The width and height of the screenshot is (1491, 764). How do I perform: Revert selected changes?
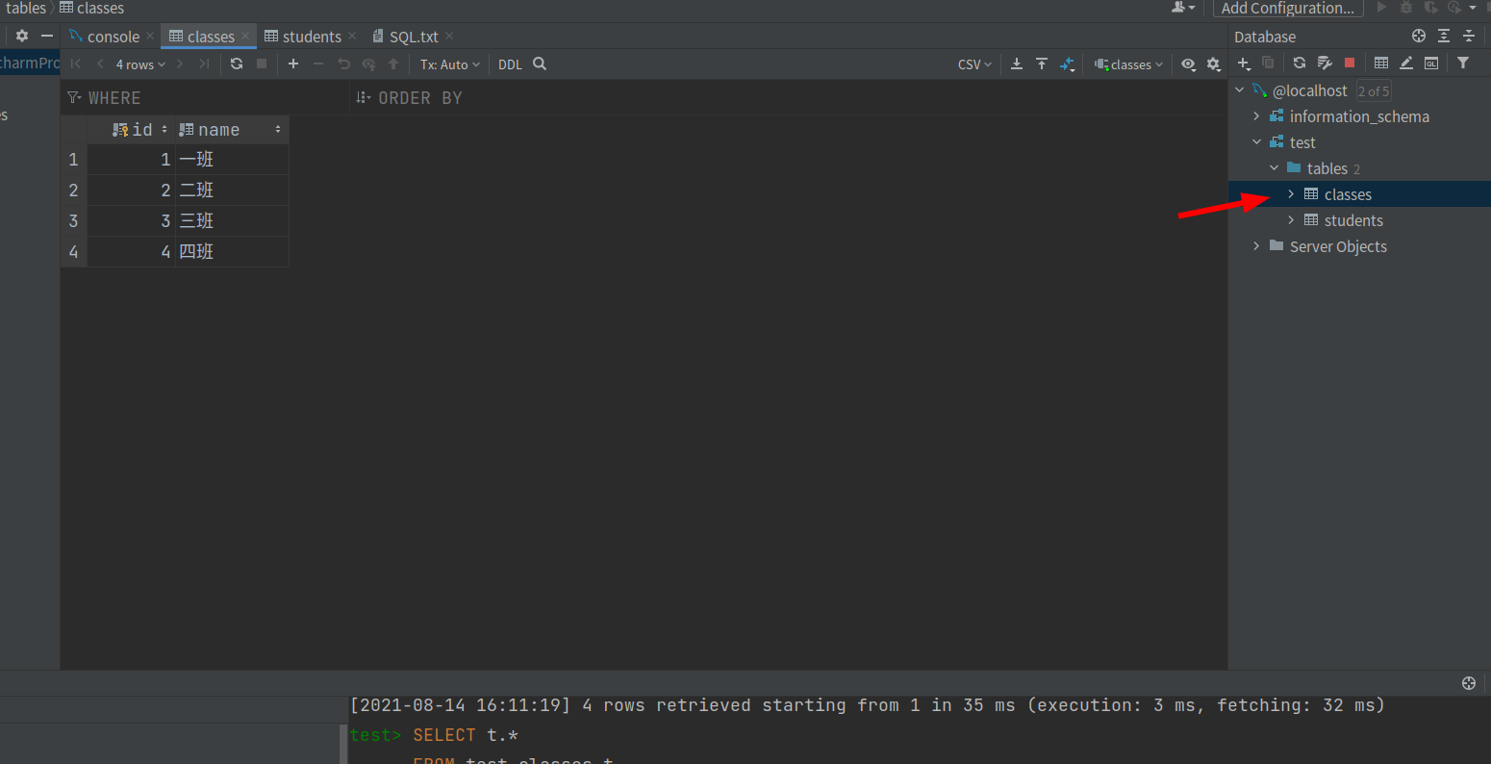(x=343, y=64)
